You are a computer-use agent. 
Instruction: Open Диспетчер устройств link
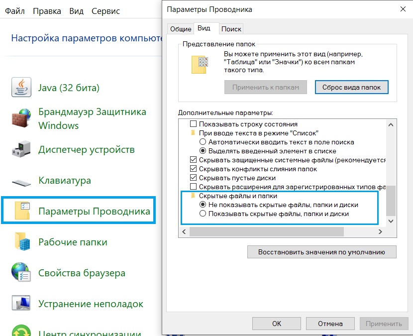87,149
